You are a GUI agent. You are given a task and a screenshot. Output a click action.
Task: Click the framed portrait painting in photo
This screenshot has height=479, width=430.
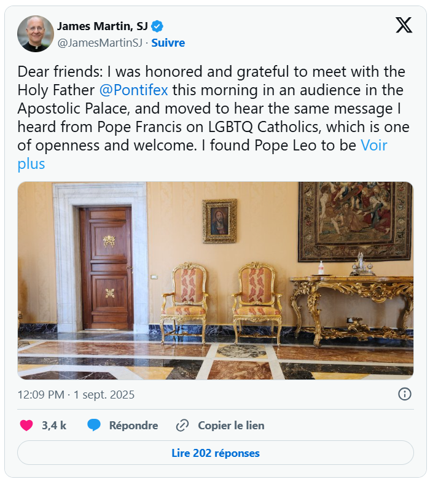coord(219,221)
